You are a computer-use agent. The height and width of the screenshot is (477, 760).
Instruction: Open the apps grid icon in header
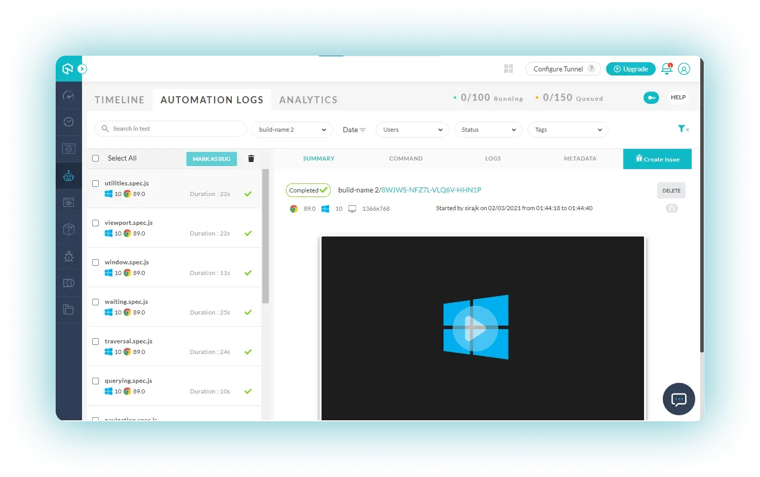(x=509, y=69)
